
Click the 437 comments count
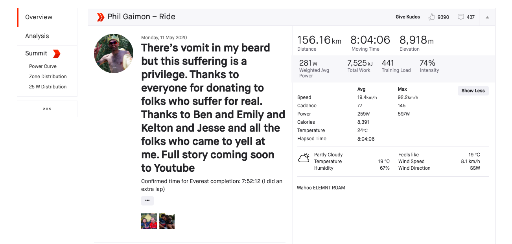pos(471,17)
